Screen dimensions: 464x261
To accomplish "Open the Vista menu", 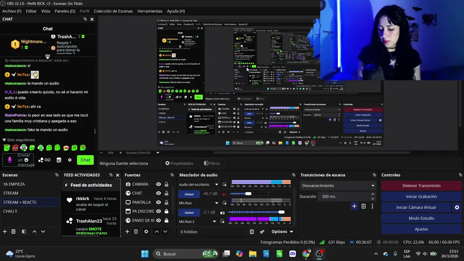I will [x=46, y=11].
